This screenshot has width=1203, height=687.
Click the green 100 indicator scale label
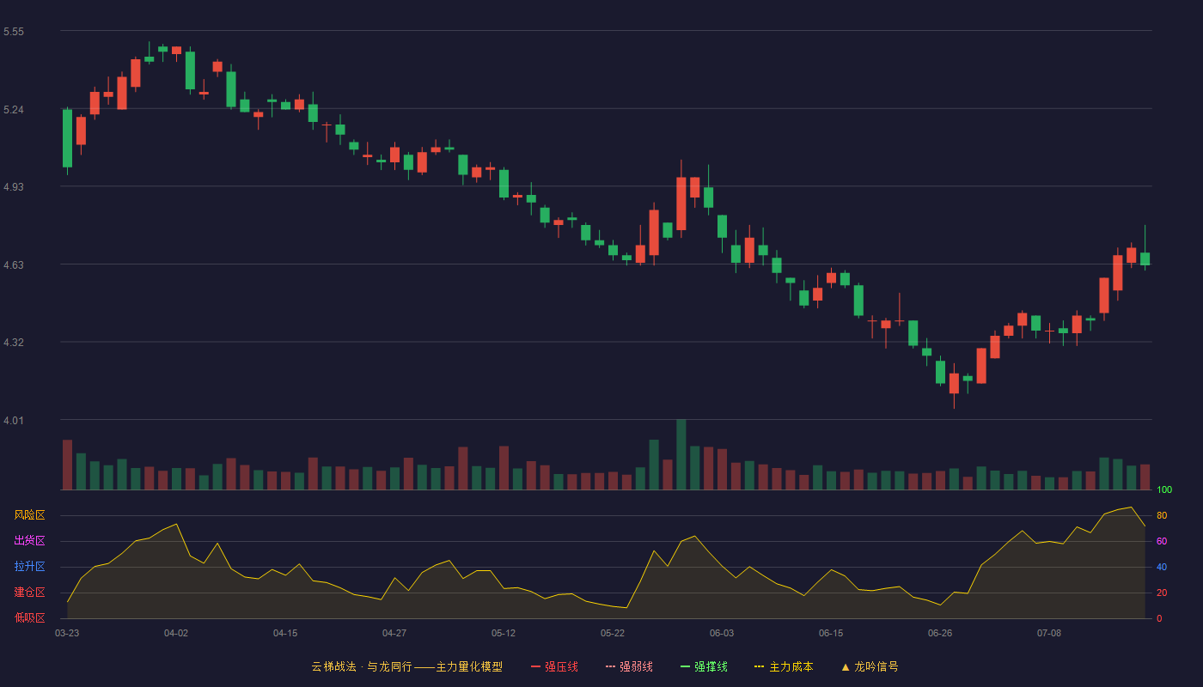(1164, 490)
